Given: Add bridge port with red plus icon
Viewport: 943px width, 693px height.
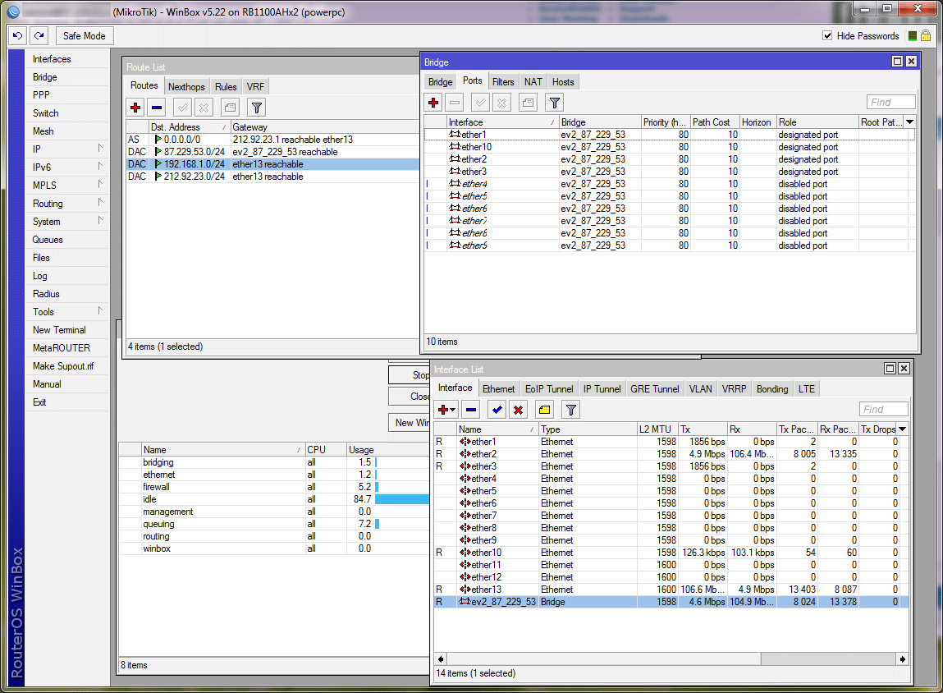Looking at the screenshot, I should click(433, 103).
